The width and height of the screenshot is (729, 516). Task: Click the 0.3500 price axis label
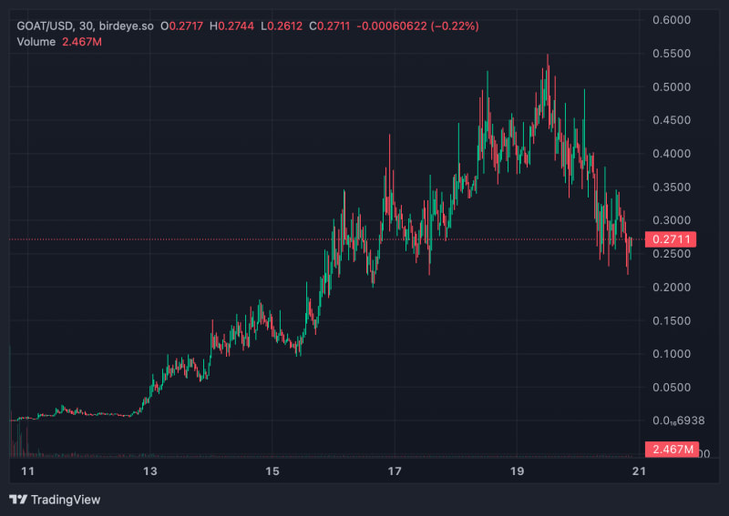coord(672,187)
